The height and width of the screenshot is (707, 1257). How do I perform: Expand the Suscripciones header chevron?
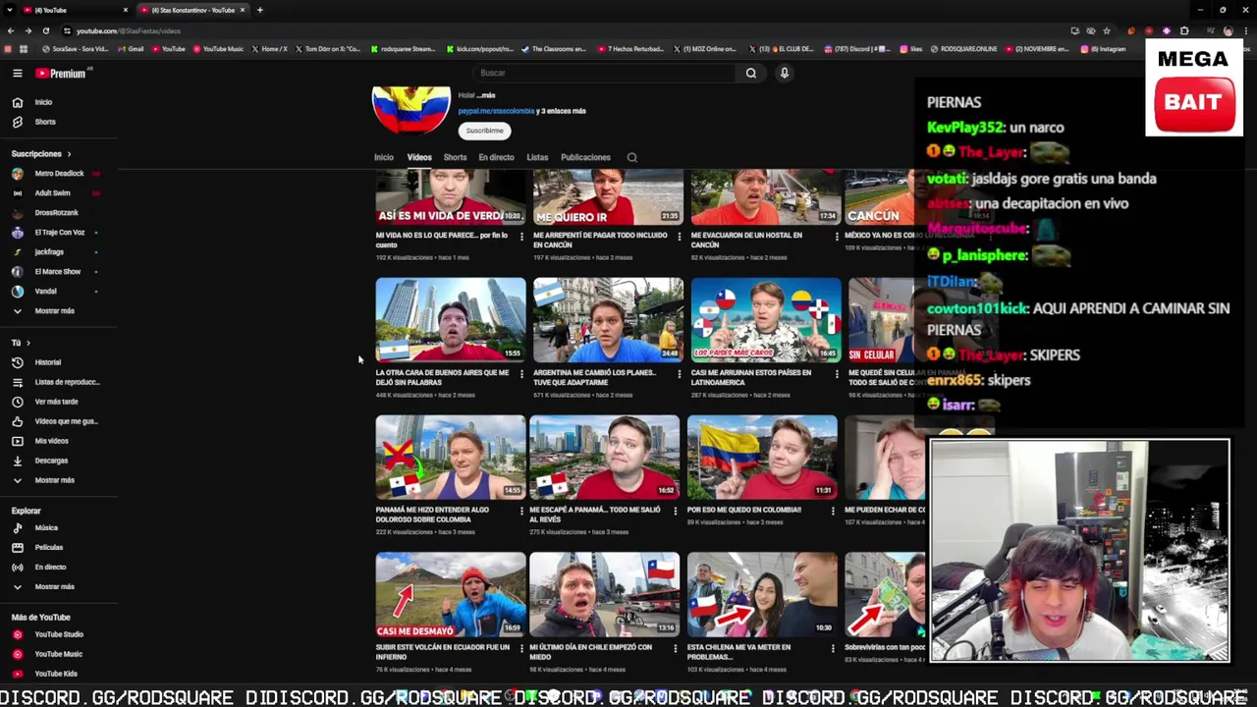tap(69, 154)
